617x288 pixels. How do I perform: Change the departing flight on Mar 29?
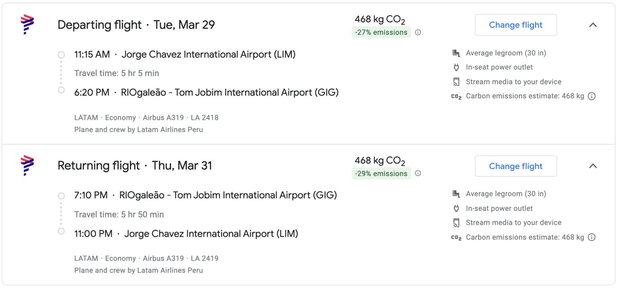coord(516,25)
